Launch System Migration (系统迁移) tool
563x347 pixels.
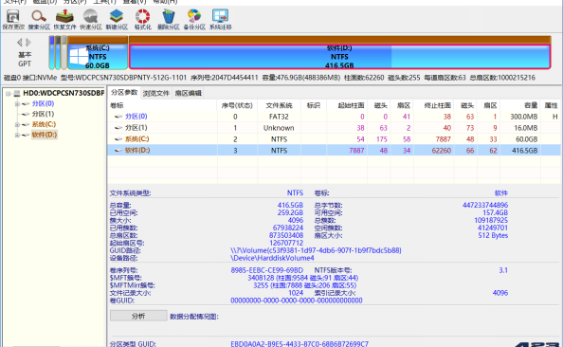pyautogui.click(x=220, y=19)
